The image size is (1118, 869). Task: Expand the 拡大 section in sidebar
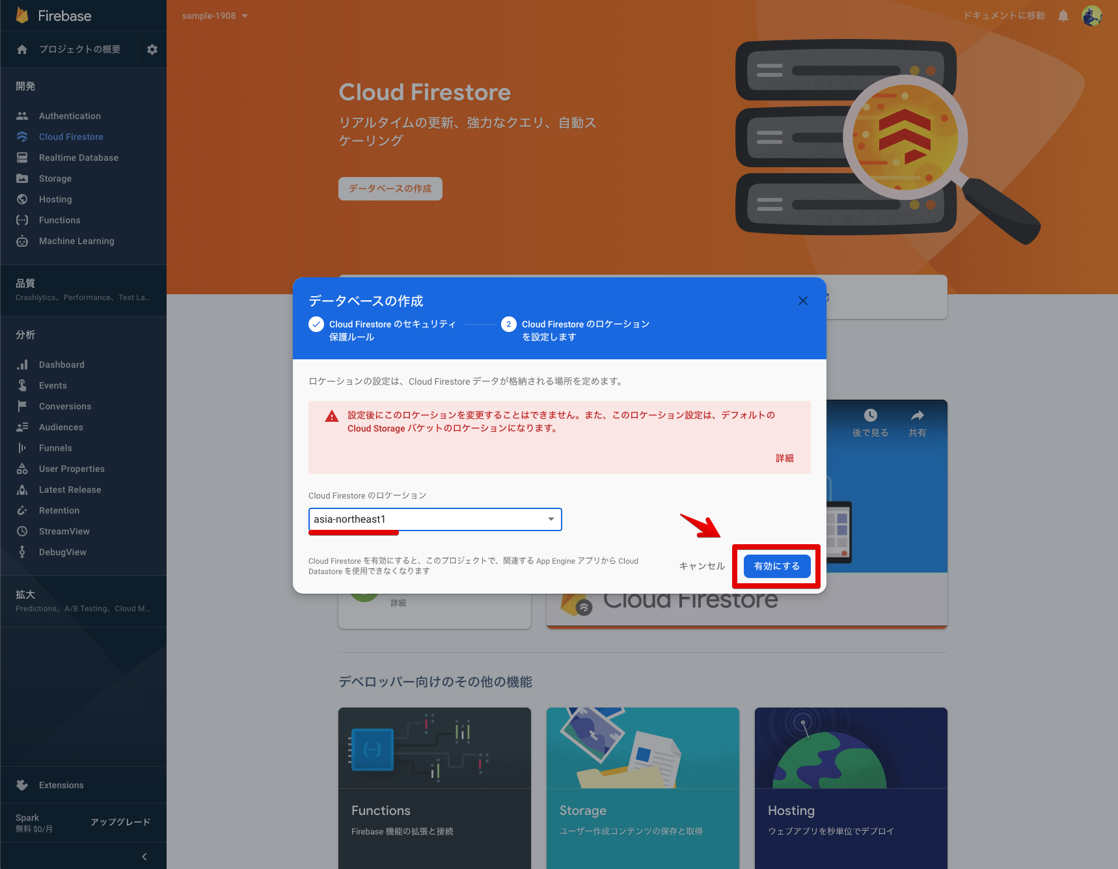click(83, 601)
